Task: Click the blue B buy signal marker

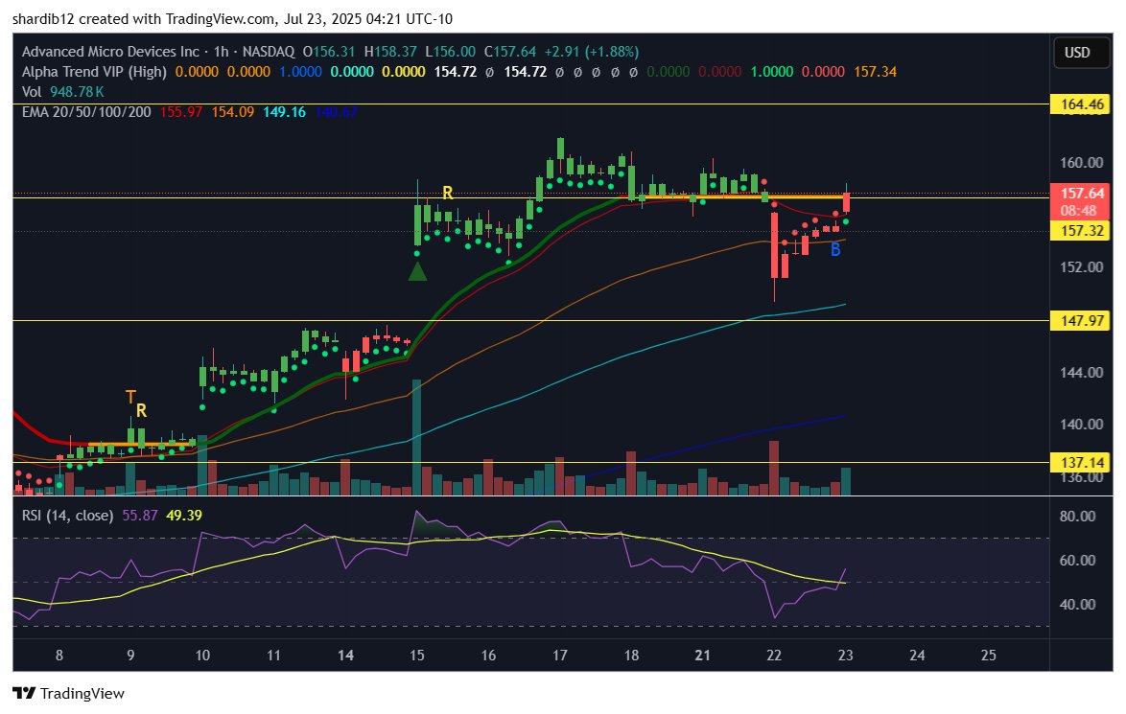Action: tap(835, 250)
